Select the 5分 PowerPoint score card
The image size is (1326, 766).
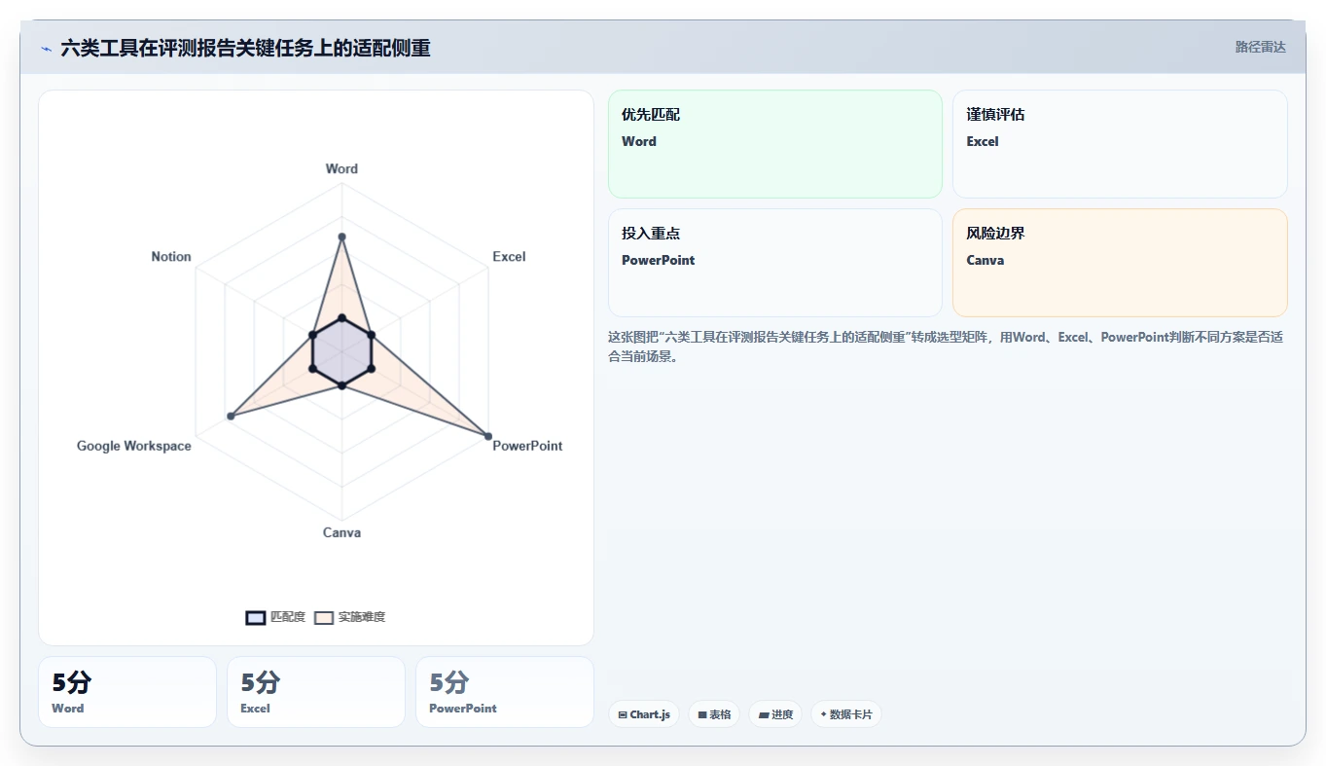505,692
